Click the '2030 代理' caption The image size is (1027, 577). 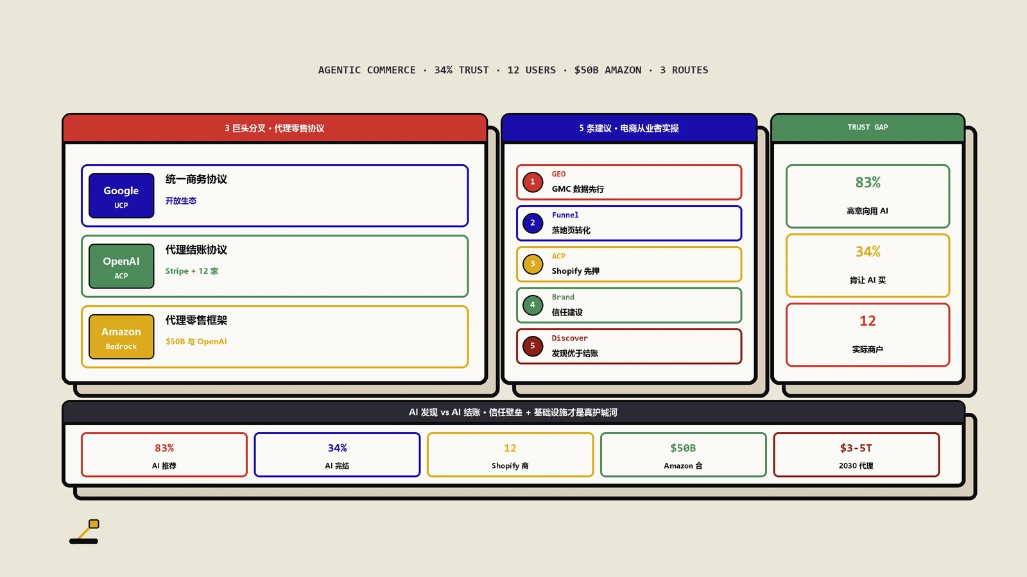click(856, 466)
